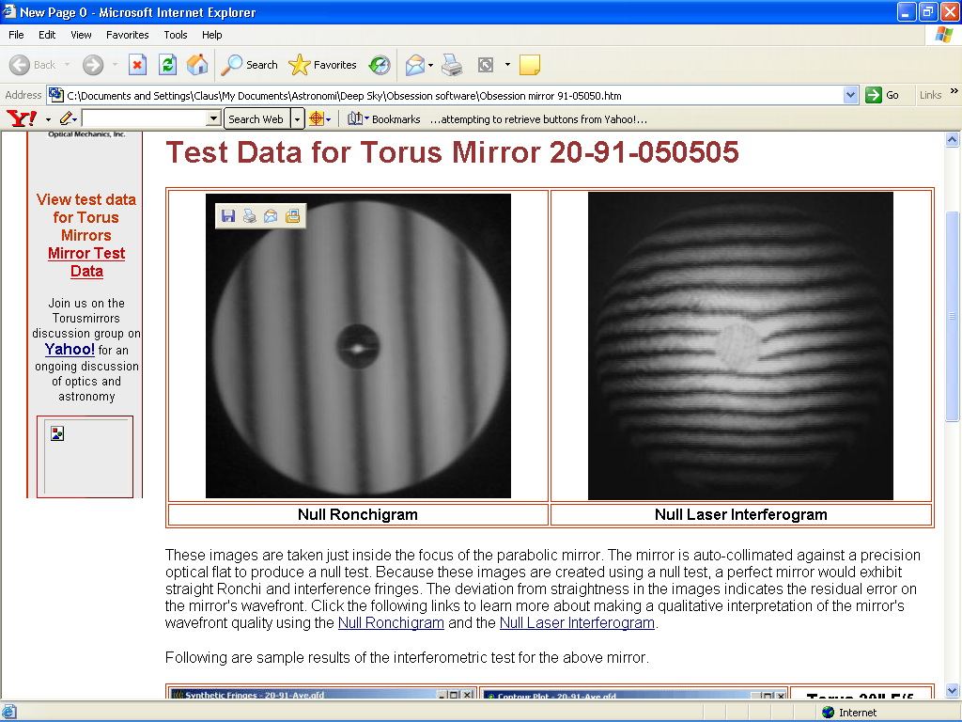Open the File menu
Viewport: 962px width, 722px height.
[x=17, y=35]
